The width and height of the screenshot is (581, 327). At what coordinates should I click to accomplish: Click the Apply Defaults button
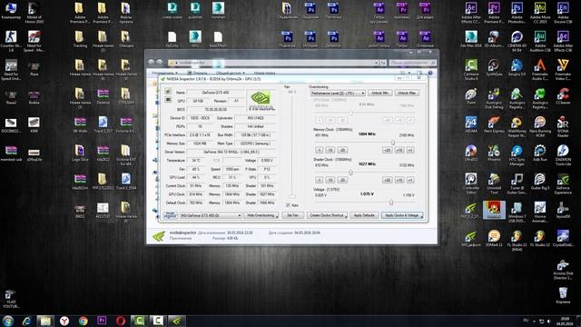coord(364,215)
